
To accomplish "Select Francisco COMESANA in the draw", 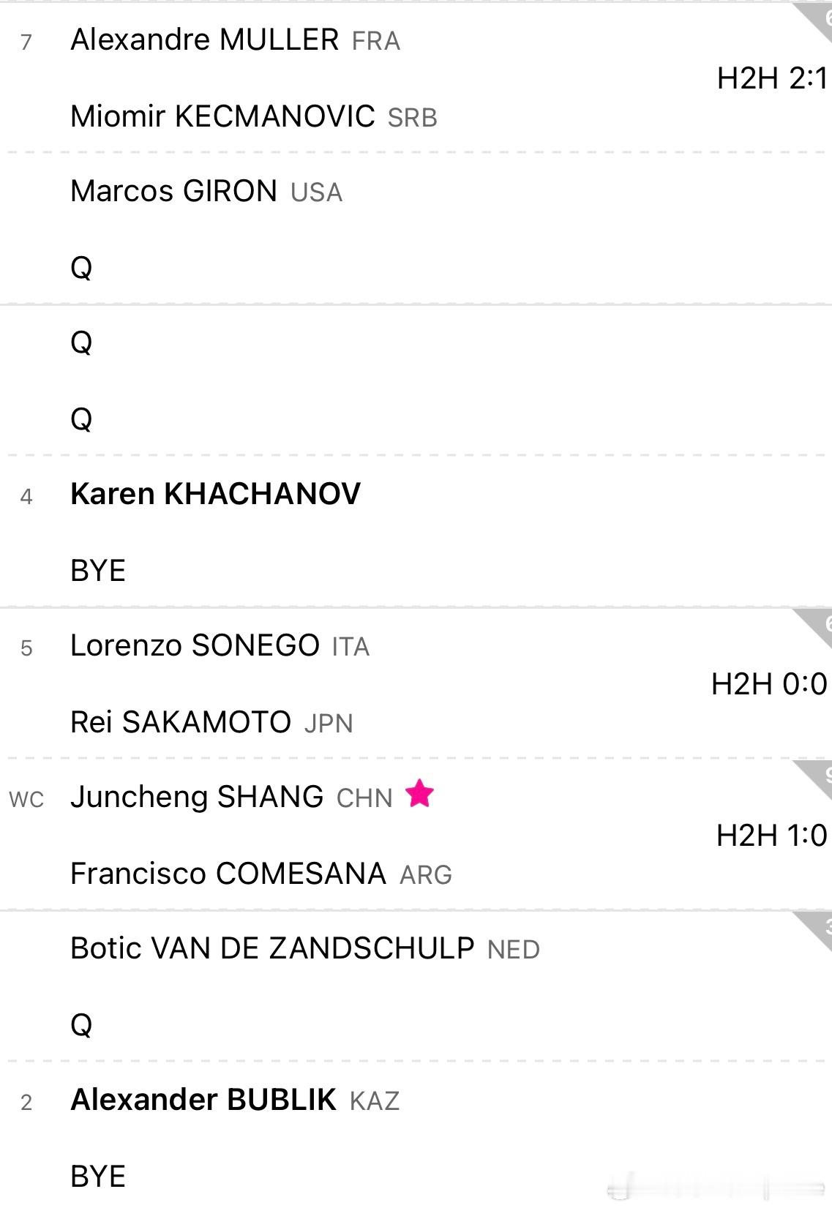I will (x=228, y=874).
